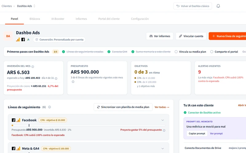Image resolution: width=246 pixels, height=153 pixels.
Task: Go to Clientes breadcrumb
Action: click(x=7, y=6)
